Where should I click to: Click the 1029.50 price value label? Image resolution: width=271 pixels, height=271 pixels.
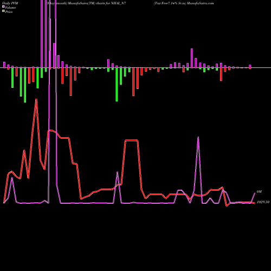263,202
